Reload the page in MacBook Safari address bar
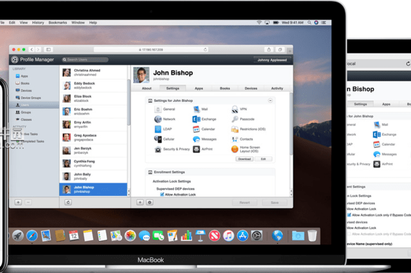Screen dimensions: 411x273 point(205,49)
